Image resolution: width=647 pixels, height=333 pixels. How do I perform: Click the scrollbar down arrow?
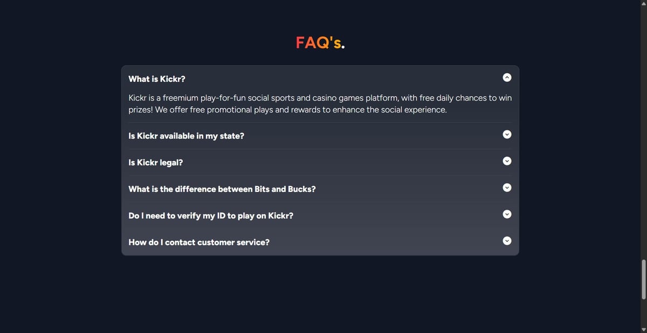(x=643, y=330)
